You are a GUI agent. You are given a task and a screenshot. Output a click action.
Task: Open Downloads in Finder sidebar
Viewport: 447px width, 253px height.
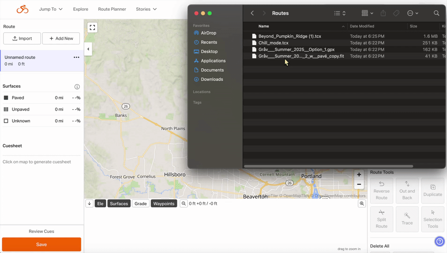point(212,79)
